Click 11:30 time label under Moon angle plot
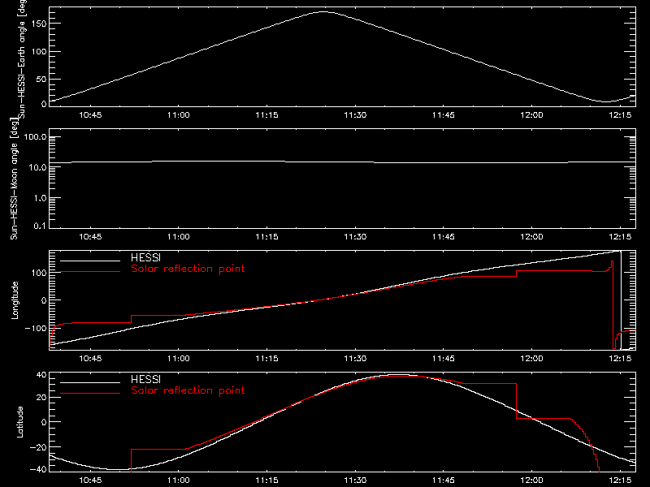The image size is (650, 487). point(355,237)
